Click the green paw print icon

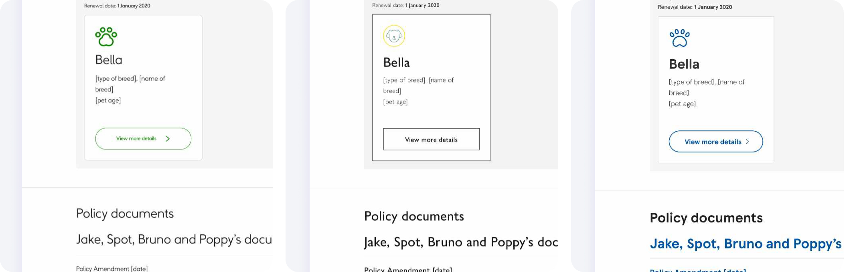coord(106,37)
